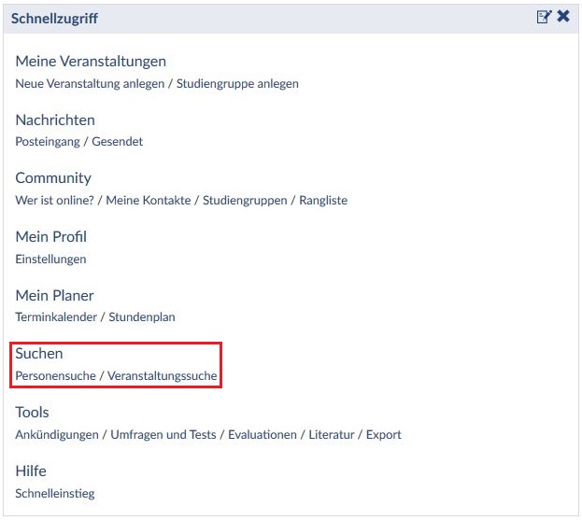Open the Nachrichten section

coord(55,119)
